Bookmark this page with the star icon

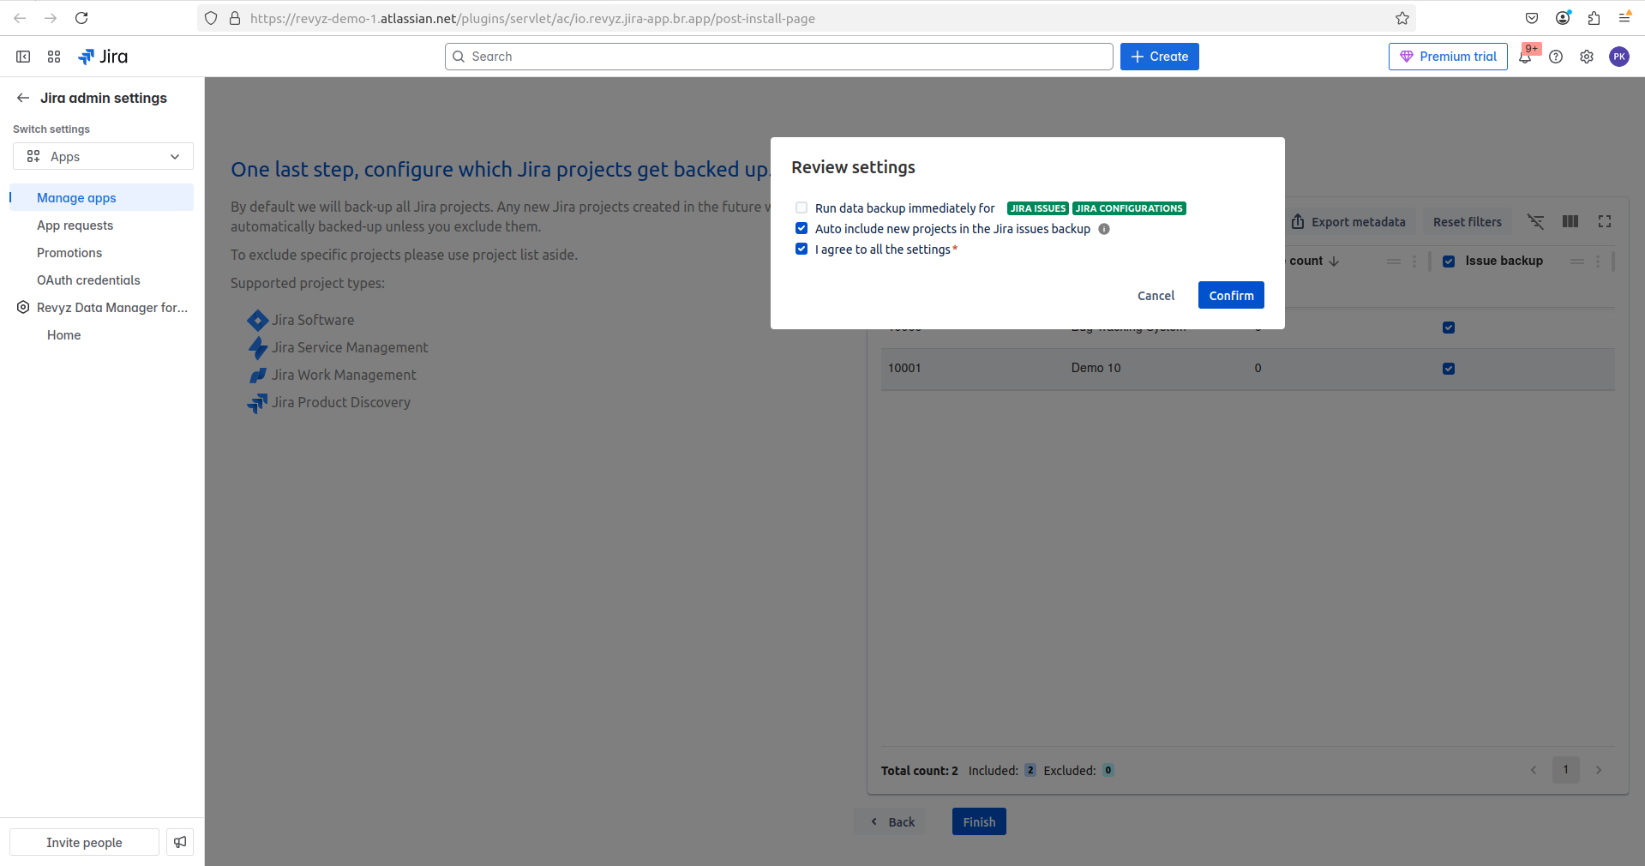pyautogui.click(x=1402, y=18)
